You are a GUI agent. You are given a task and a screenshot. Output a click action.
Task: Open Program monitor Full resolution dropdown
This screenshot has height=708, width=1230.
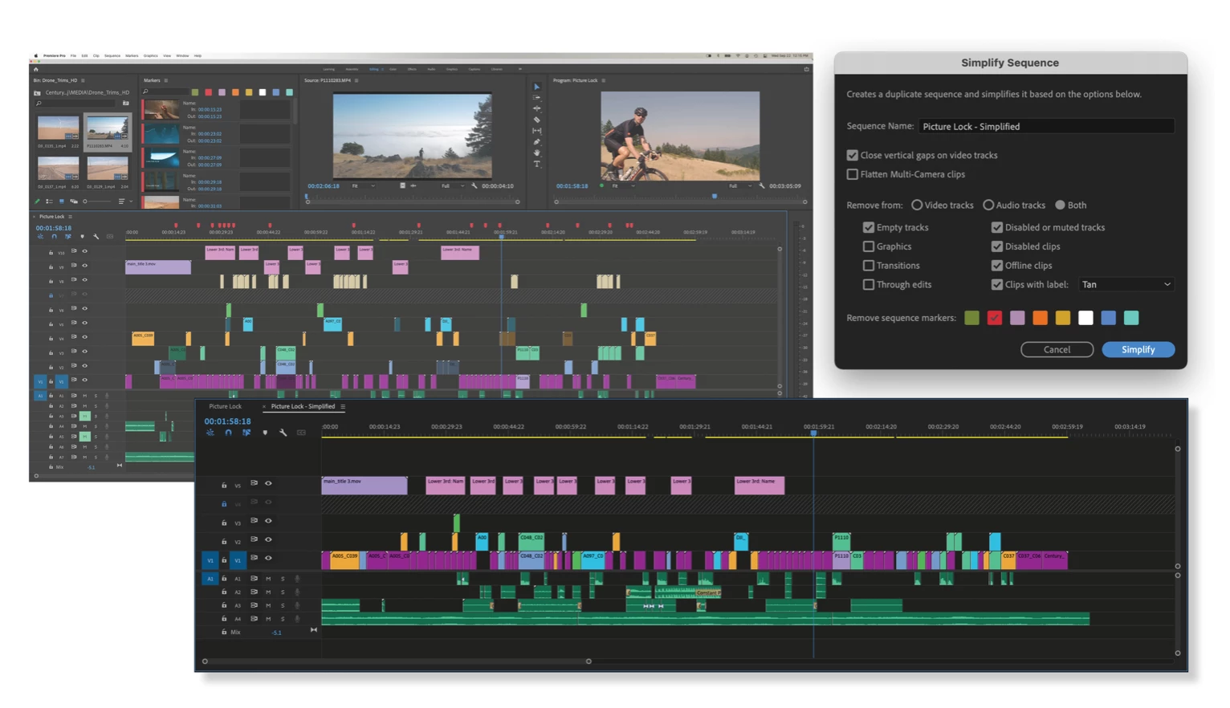(x=740, y=186)
